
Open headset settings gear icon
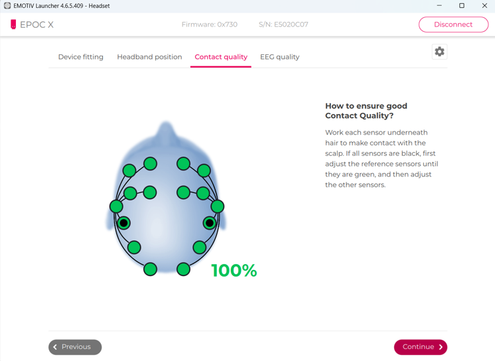click(x=439, y=52)
